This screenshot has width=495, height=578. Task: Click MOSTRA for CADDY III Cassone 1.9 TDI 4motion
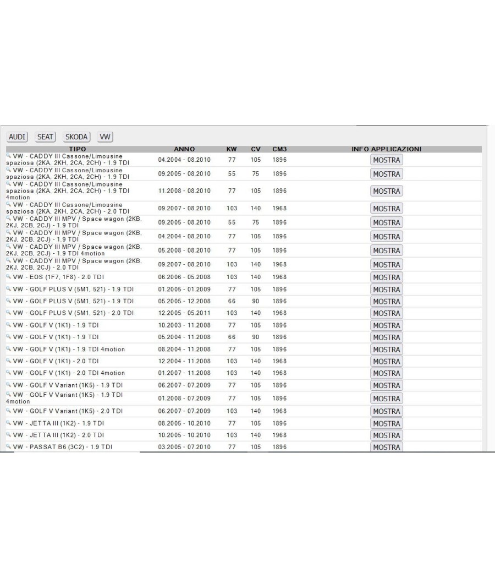(386, 191)
